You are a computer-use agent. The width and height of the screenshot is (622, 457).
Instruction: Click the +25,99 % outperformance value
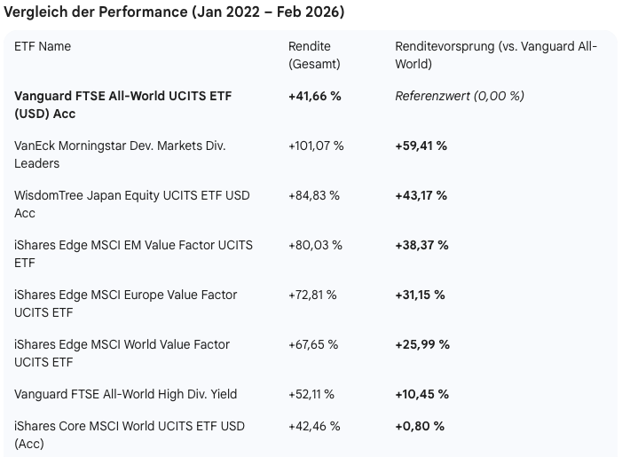tap(422, 344)
